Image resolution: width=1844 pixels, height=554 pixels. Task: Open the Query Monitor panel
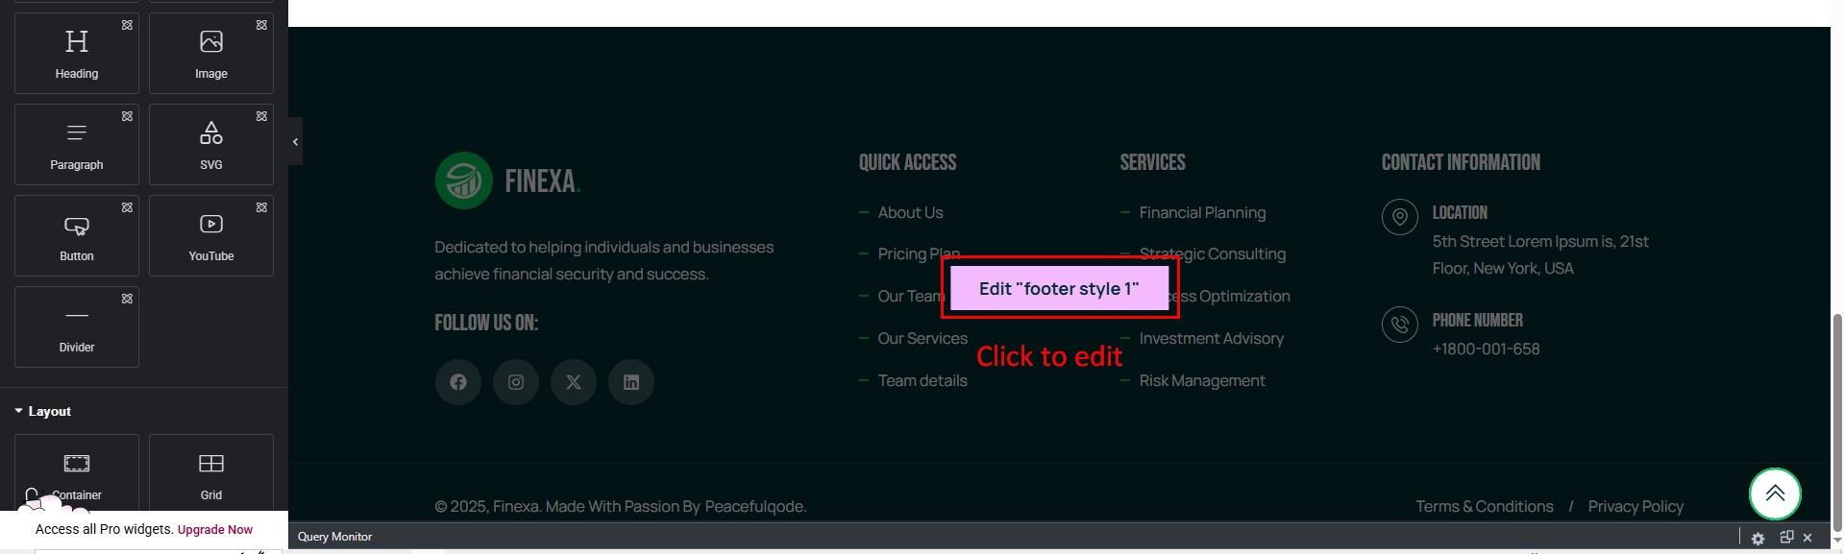click(x=334, y=537)
